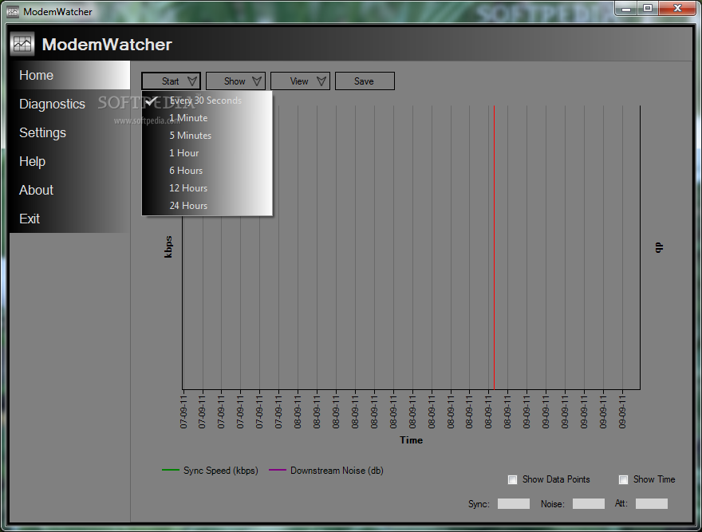Image resolution: width=702 pixels, height=532 pixels.
Task: Click the db axis label
Action: [x=659, y=247]
